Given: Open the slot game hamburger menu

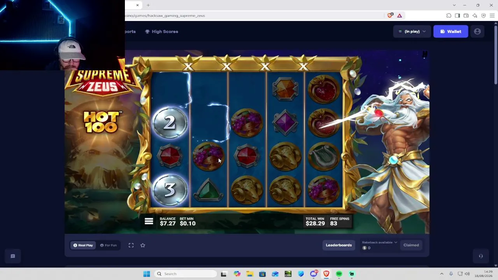Looking at the screenshot, I should click(x=149, y=221).
